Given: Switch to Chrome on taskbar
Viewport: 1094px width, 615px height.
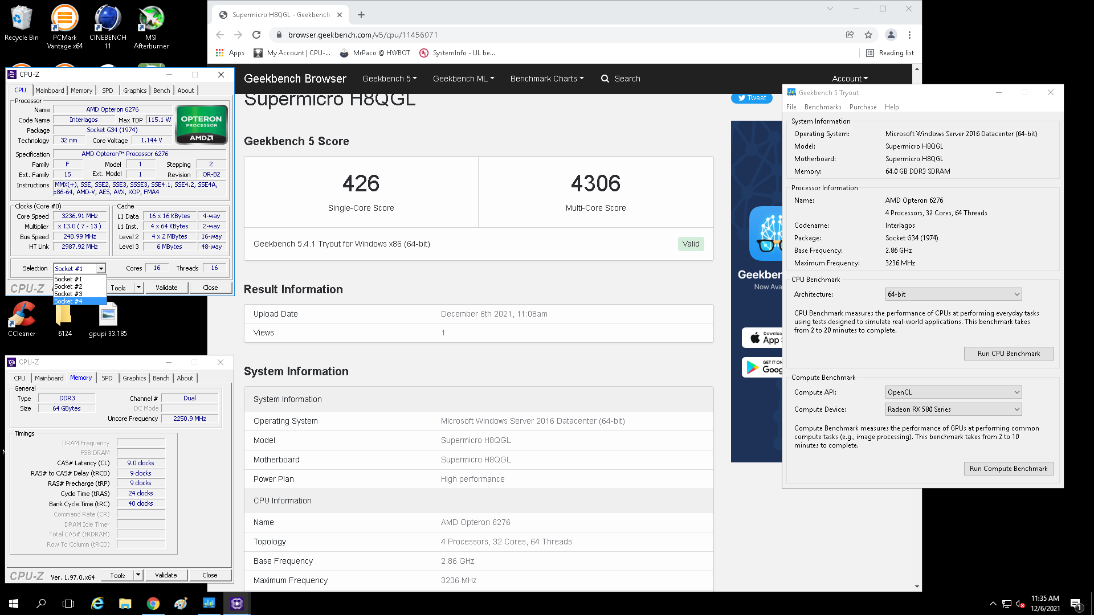Looking at the screenshot, I should (x=153, y=604).
